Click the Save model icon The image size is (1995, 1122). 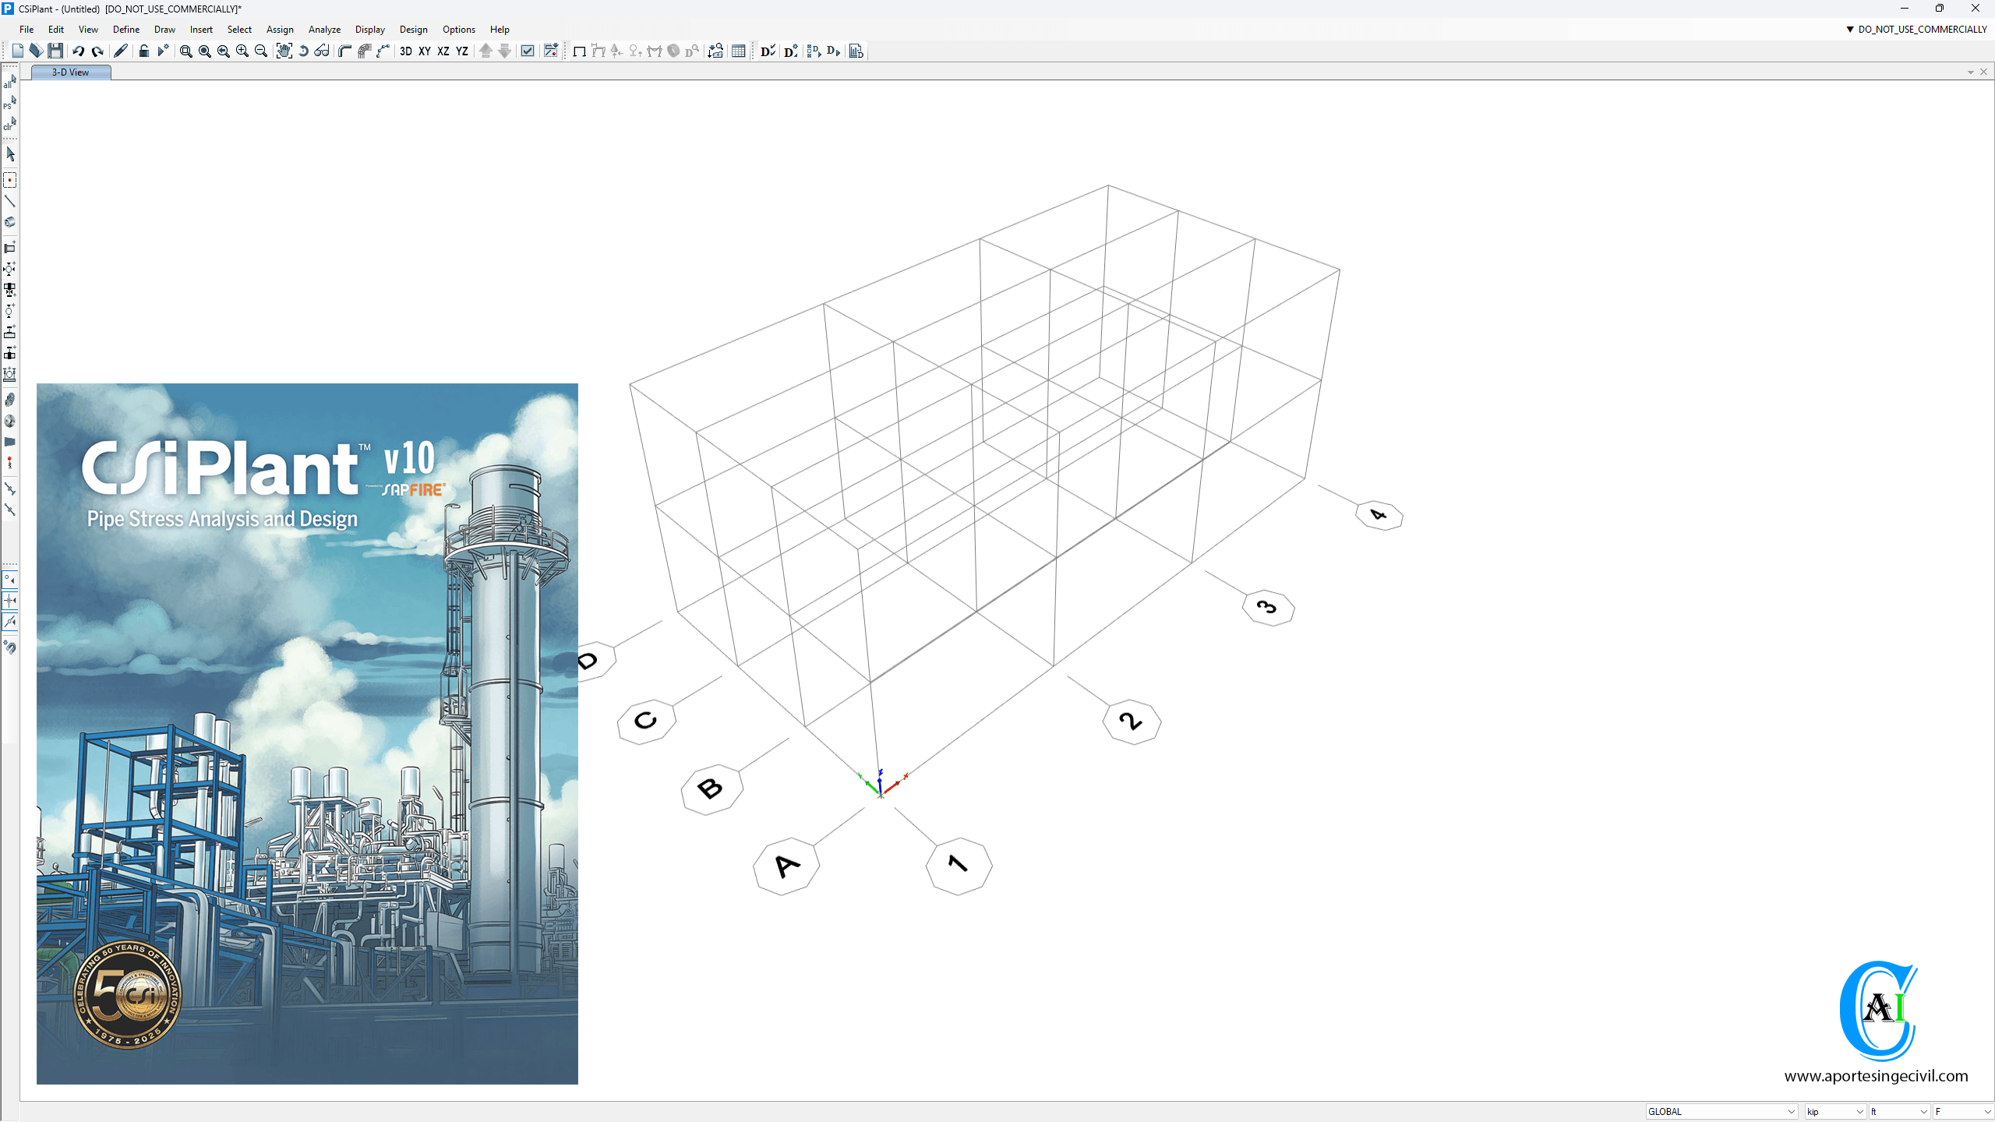pyautogui.click(x=55, y=51)
